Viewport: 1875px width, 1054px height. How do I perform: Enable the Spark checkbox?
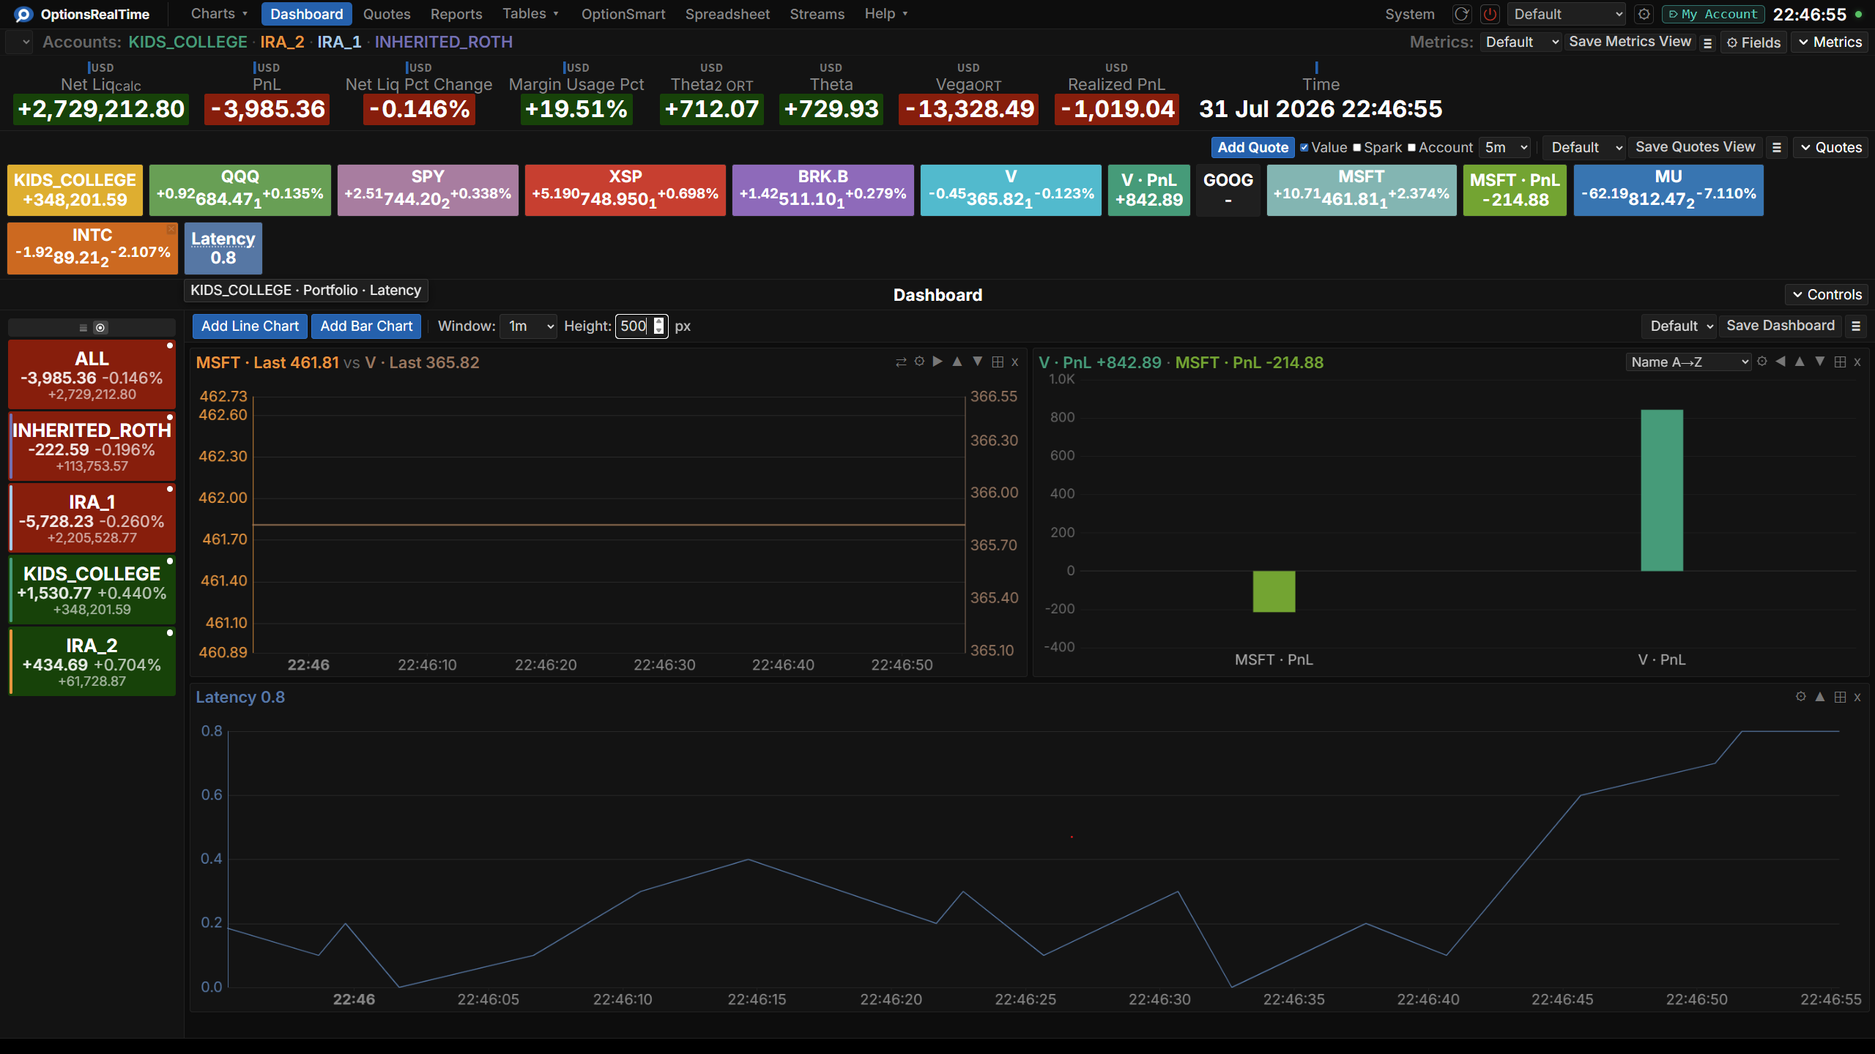pos(1357,148)
